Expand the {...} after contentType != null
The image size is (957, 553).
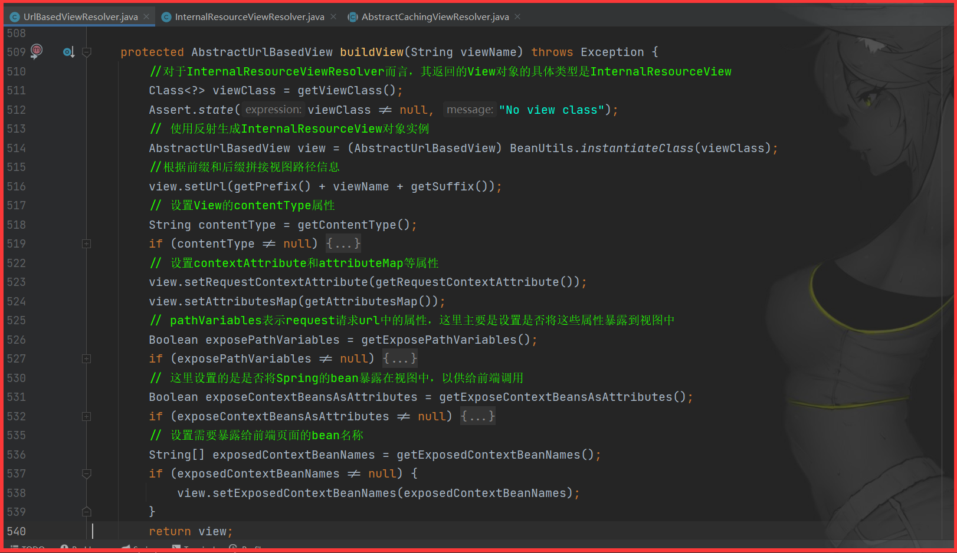(343, 243)
